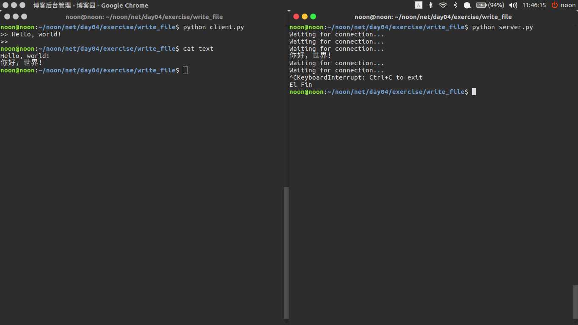Open the input method indicator showing A
Viewport: 578px width, 325px height.
pyautogui.click(x=418, y=5)
